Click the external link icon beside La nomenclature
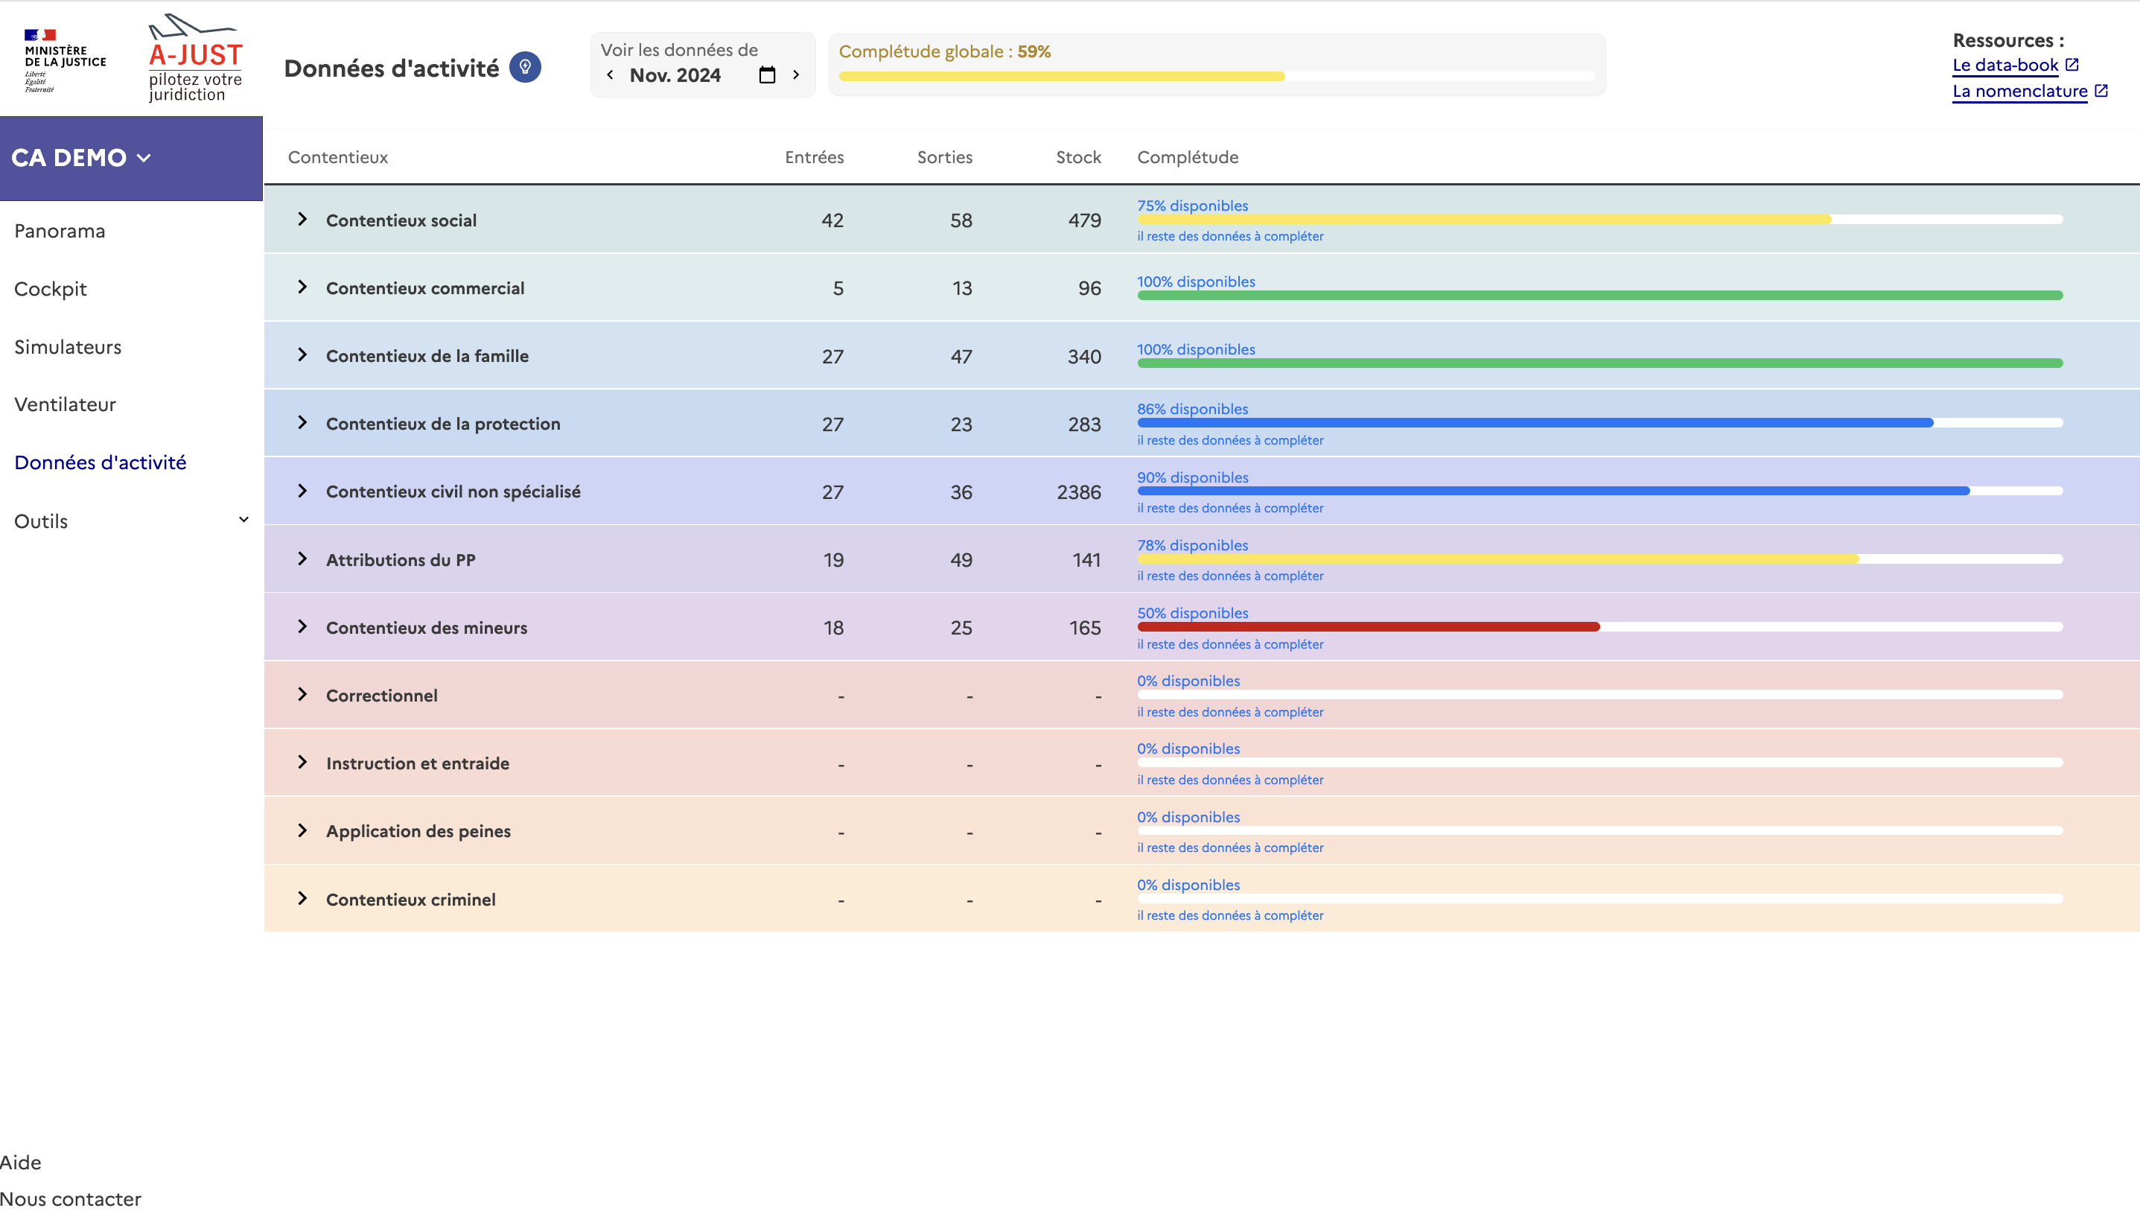 coord(2101,91)
